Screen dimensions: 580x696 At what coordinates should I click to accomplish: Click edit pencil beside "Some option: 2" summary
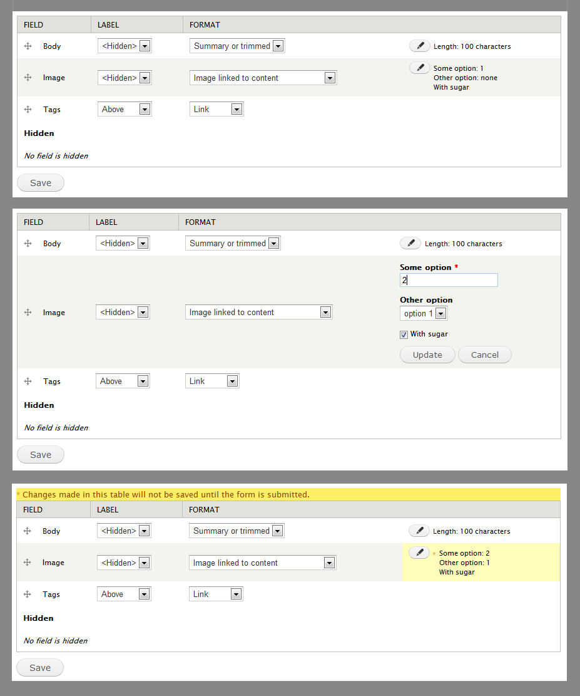click(x=419, y=553)
